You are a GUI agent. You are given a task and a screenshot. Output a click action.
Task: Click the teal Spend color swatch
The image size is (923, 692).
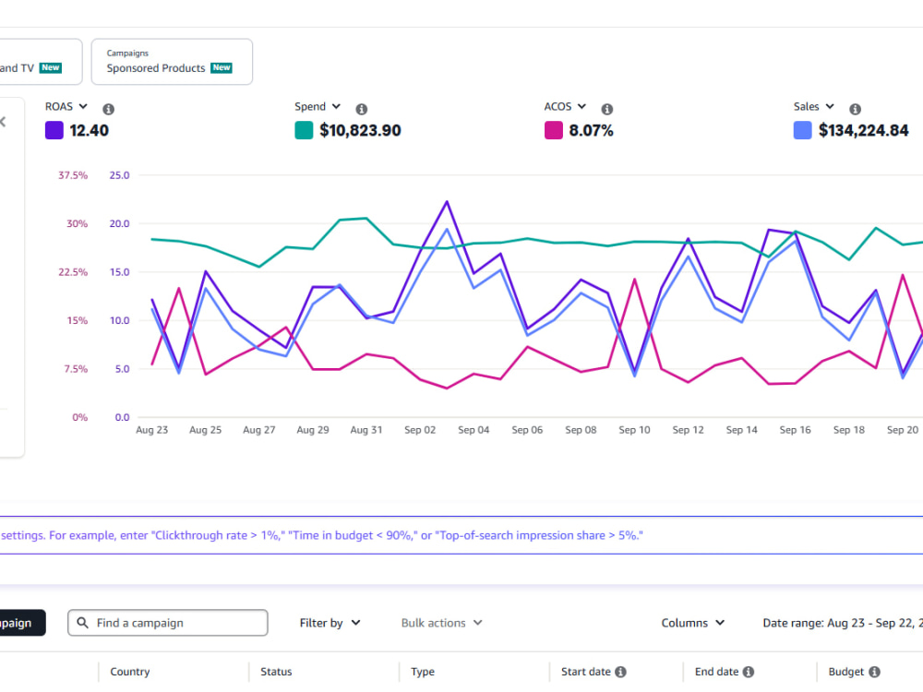pos(304,130)
